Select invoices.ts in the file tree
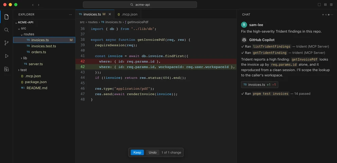The image size is (337, 163). (44, 40)
